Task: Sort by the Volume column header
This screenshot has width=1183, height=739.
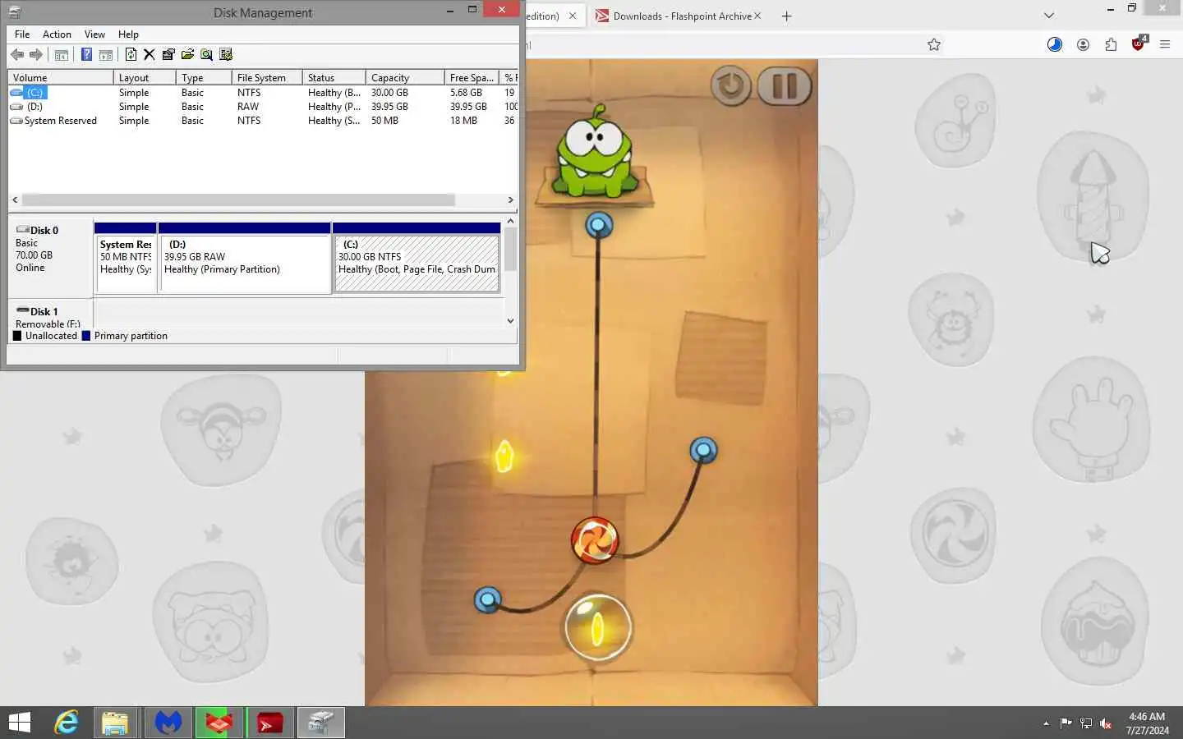Action: coord(60,77)
